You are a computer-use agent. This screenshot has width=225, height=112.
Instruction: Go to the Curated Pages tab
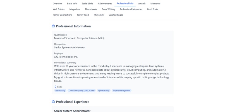(116, 15)
